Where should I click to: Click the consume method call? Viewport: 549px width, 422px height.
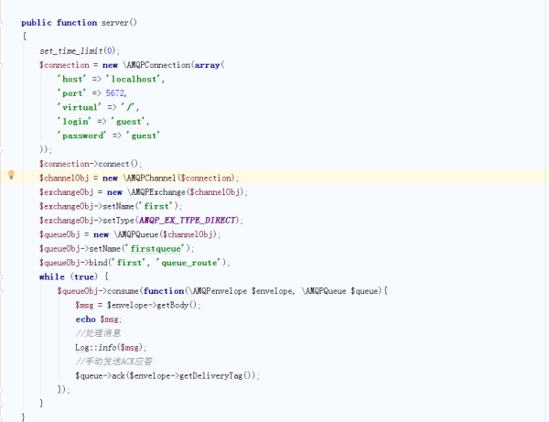(x=123, y=291)
